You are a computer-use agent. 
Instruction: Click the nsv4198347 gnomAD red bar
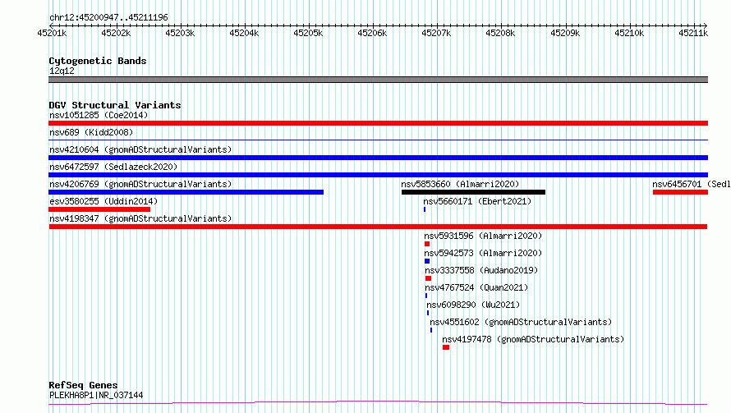point(378,227)
